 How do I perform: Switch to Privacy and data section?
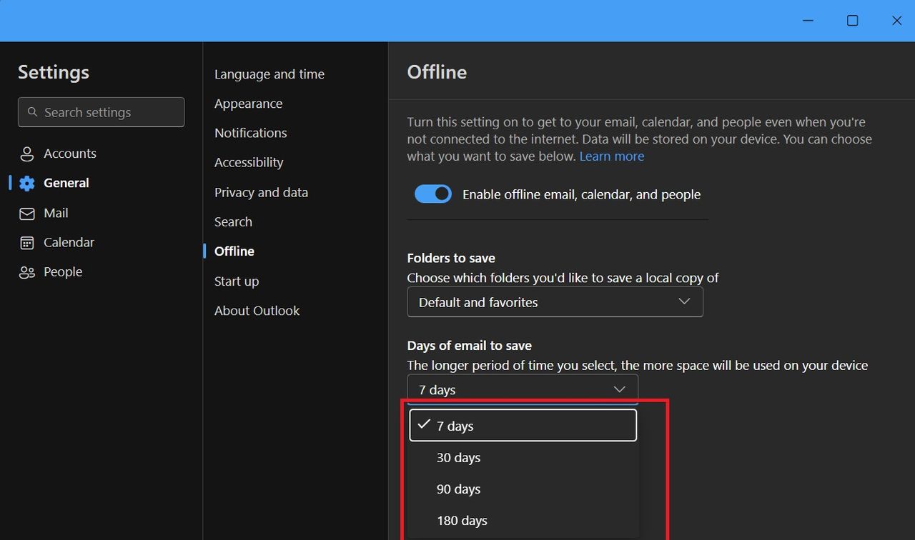[x=261, y=192]
